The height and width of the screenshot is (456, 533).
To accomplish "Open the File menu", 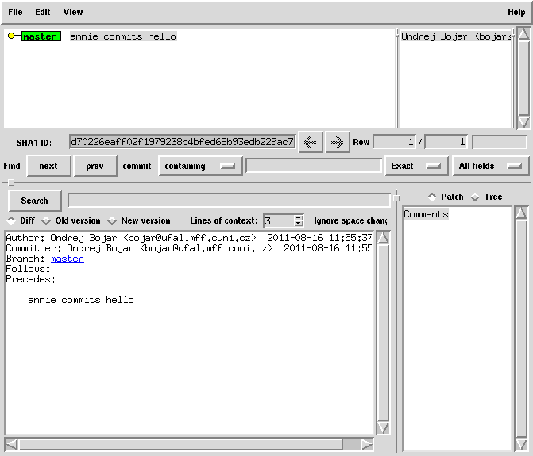I will tap(15, 12).
